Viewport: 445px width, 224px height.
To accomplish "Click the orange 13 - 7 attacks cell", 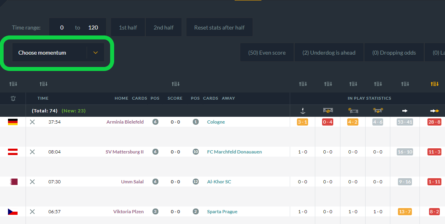I will [x=405, y=212].
